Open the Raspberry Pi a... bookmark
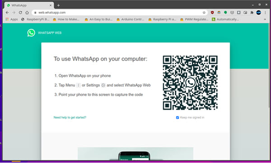271x163 pixels. (x=162, y=19)
